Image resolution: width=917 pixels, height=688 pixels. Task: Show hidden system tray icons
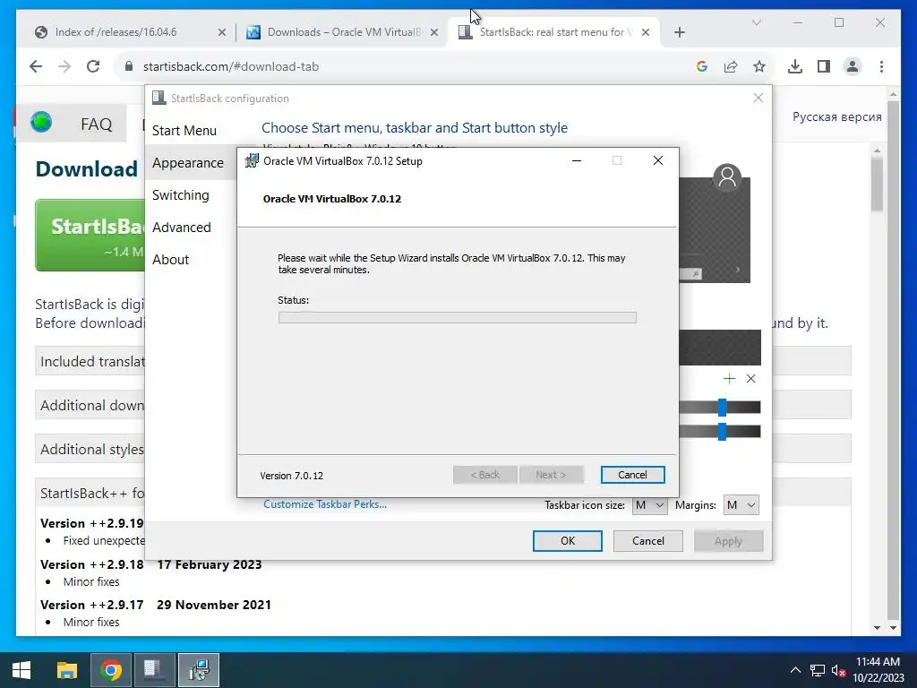(x=795, y=670)
